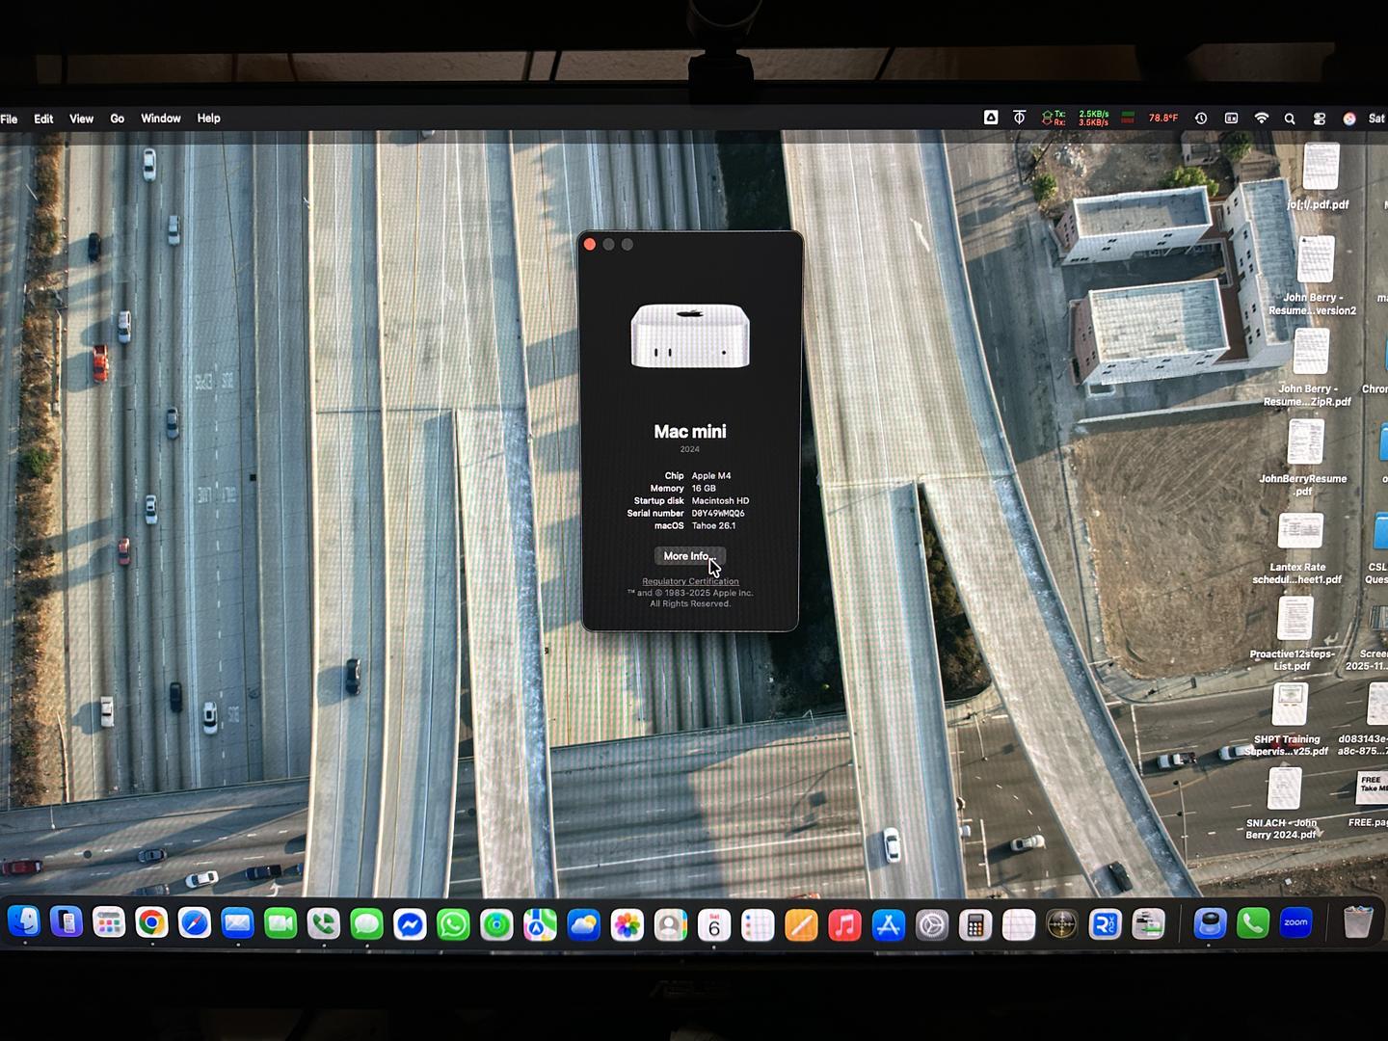Open the Edit menu
The image size is (1388, 1041).
tap(43, 119)
